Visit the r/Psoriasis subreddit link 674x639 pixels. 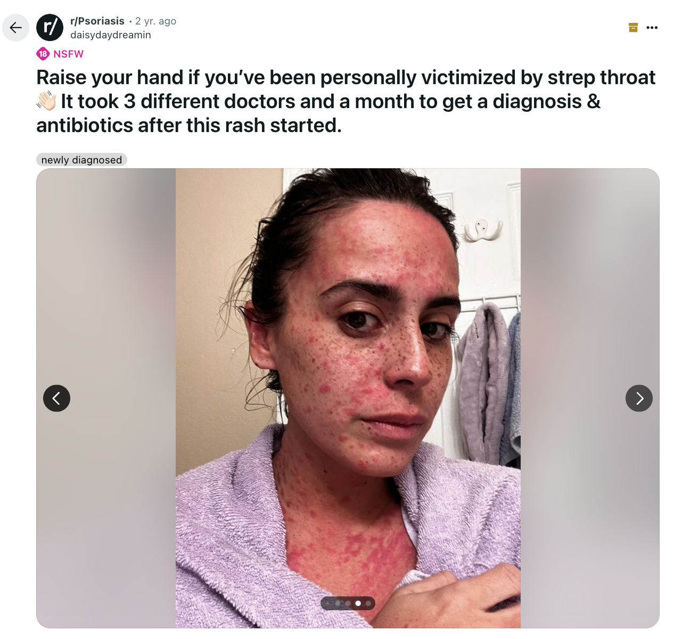pos(97,21)
